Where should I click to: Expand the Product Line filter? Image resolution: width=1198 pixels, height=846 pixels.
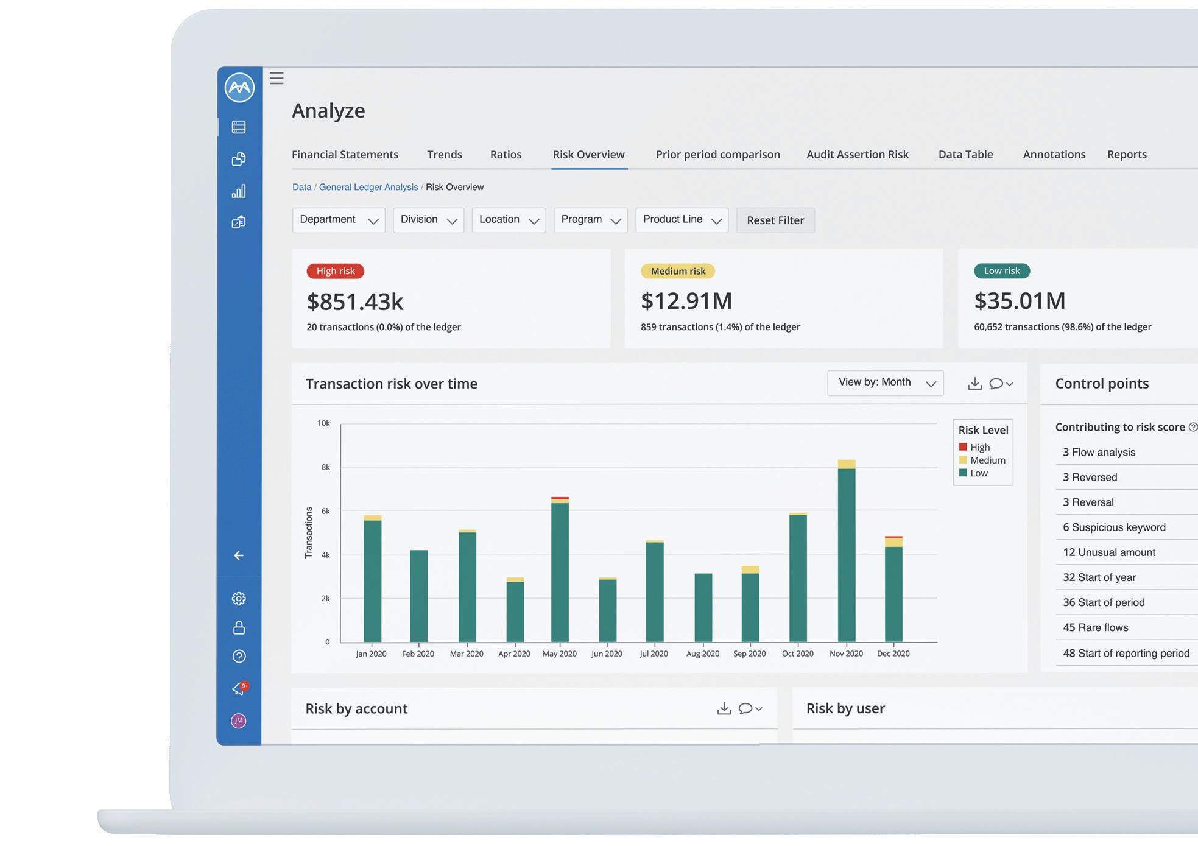coord(682,220)
